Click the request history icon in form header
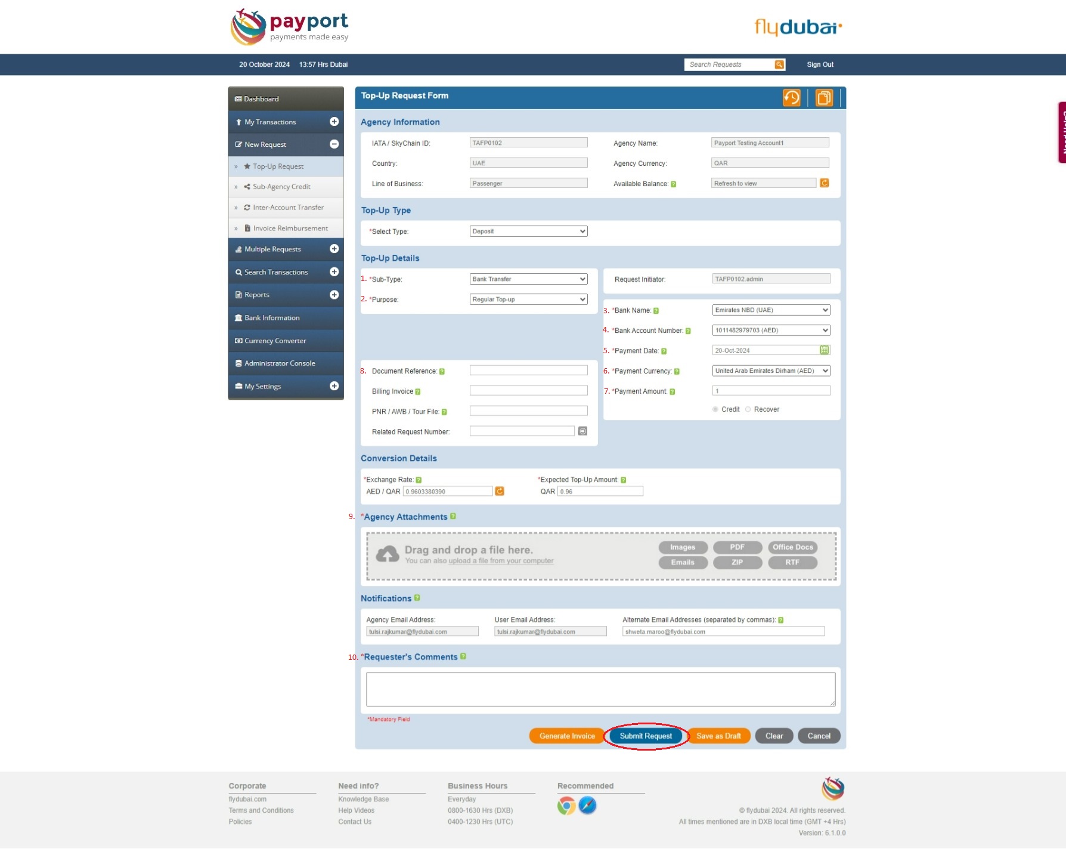This screenshot has width=1066, height=858. pyautogui.click(x=791, y=97)
